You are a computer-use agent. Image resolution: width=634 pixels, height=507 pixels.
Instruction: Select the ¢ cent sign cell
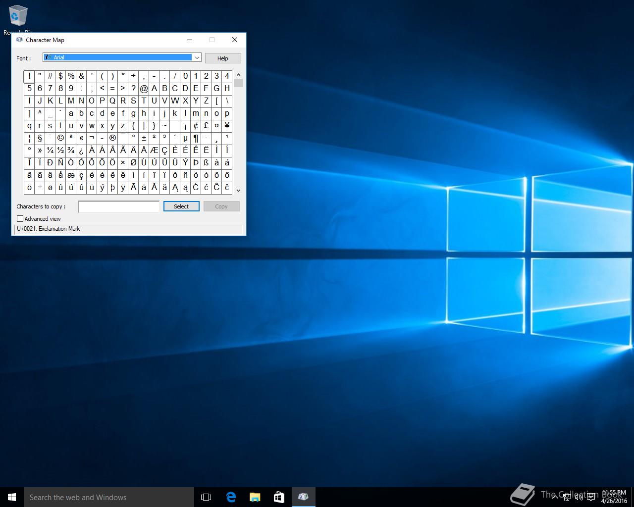click(196, 125)
